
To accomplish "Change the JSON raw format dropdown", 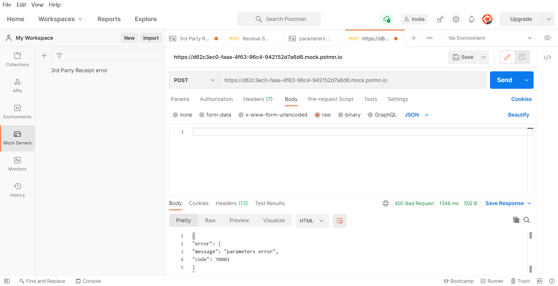I will tap(417, 115).
